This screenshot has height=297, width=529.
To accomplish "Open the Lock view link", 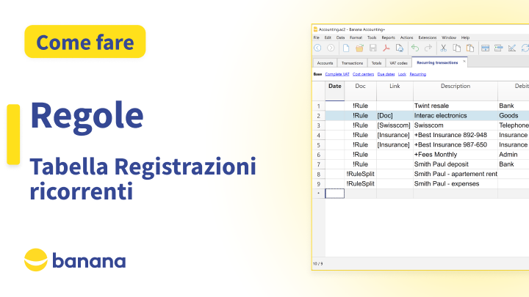I will click(x=402, y=74).
